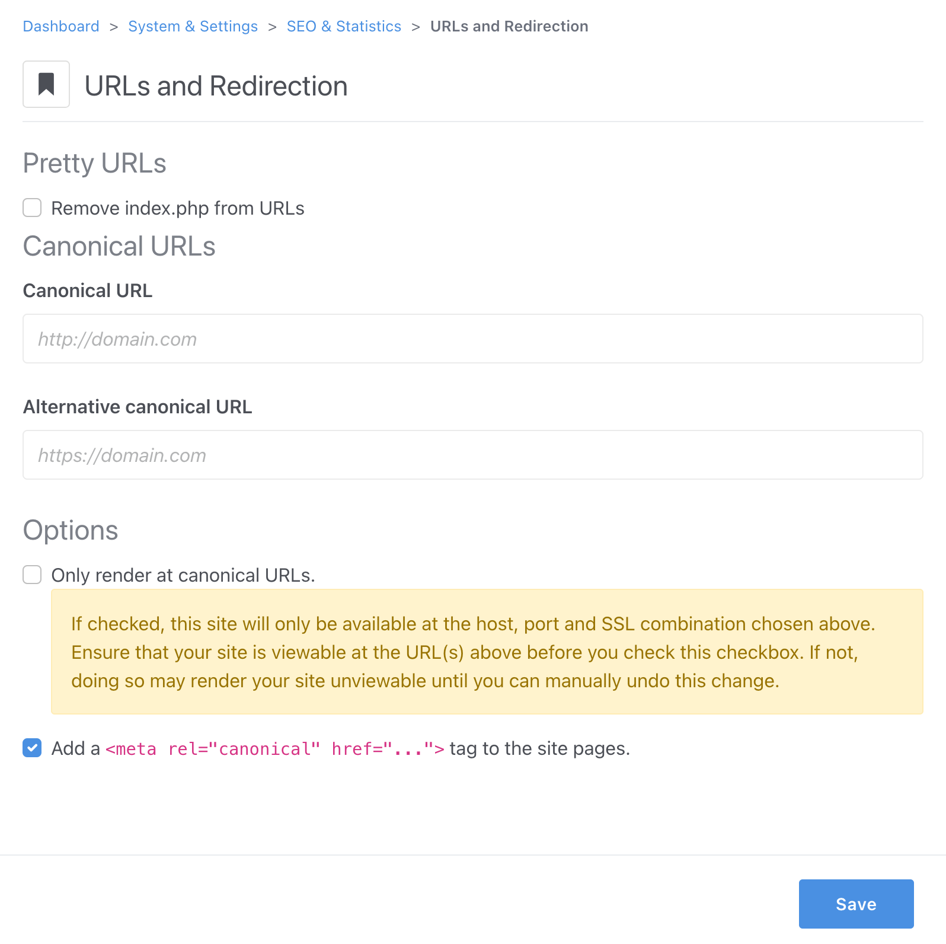The image size is (946, 944).
Task: Enable the Remove index.php checkbox
Action: (32, 208)
